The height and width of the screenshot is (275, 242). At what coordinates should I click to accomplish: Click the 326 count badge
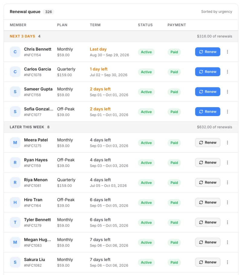coord(48,12)
